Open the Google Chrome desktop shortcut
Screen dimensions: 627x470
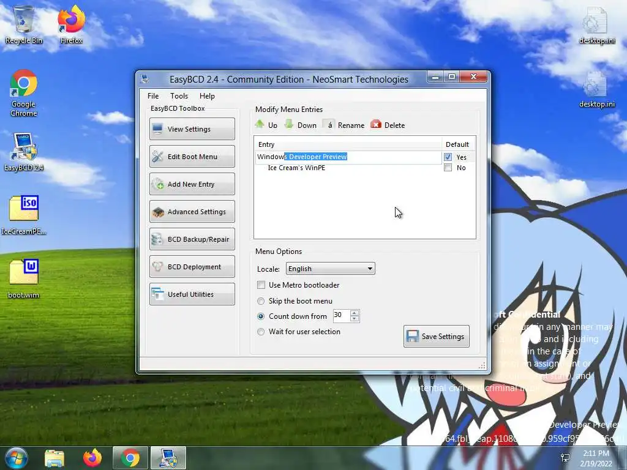(x=24, y=93)
